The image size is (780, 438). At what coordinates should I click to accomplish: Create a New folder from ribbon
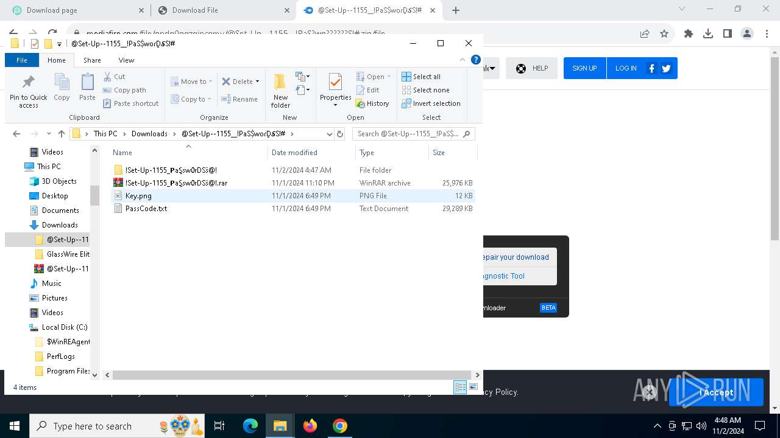pos(280,90)
